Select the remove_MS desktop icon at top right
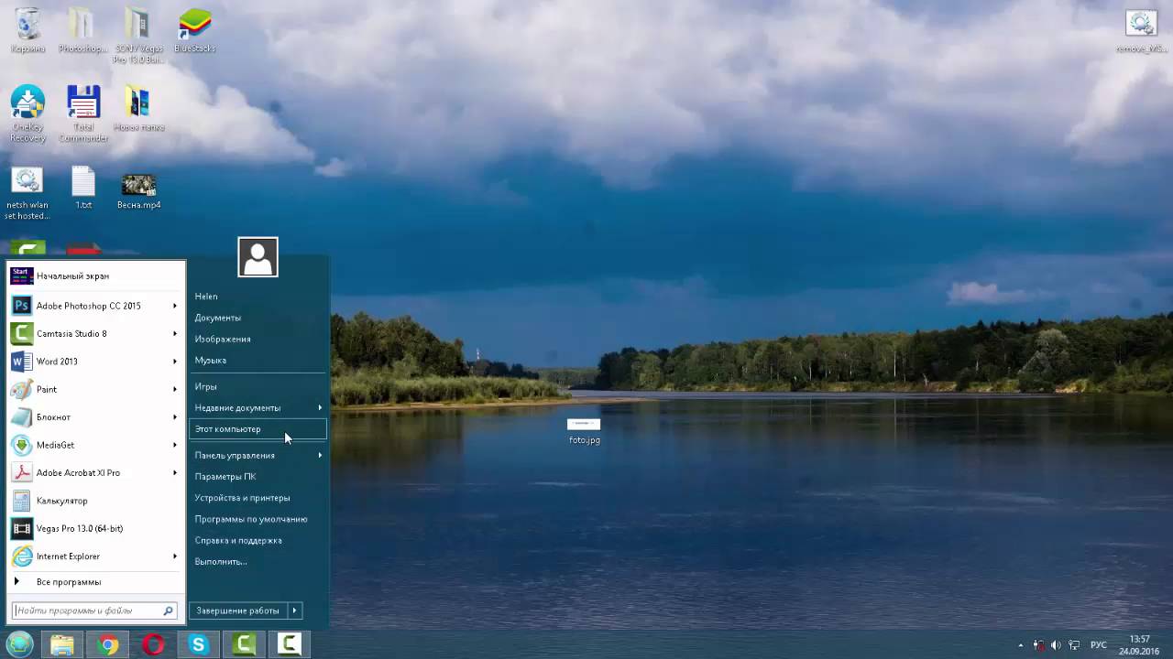Viewport: 1173px width, 659px height. tap(1141, 32)
